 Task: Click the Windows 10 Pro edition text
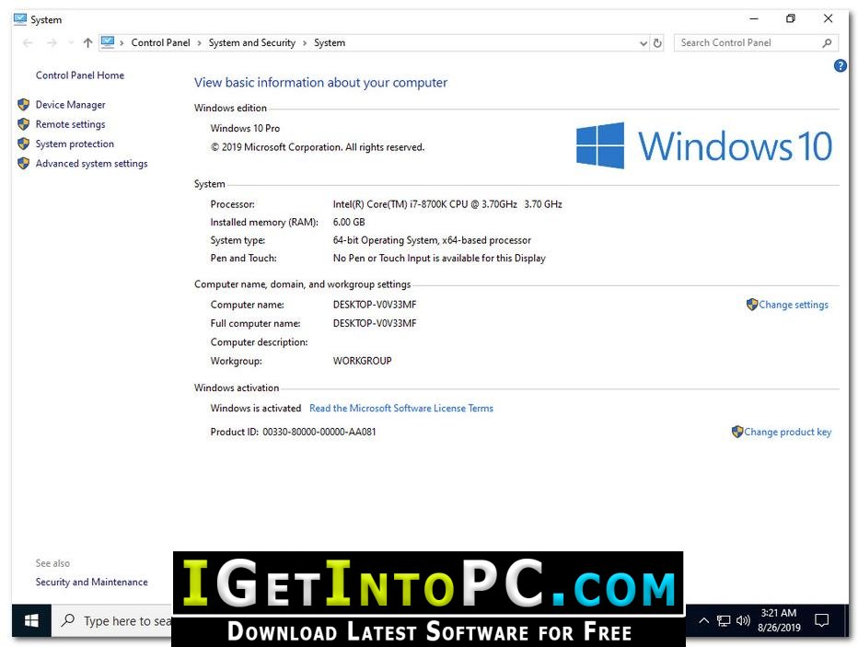click(x=245, y=128)
